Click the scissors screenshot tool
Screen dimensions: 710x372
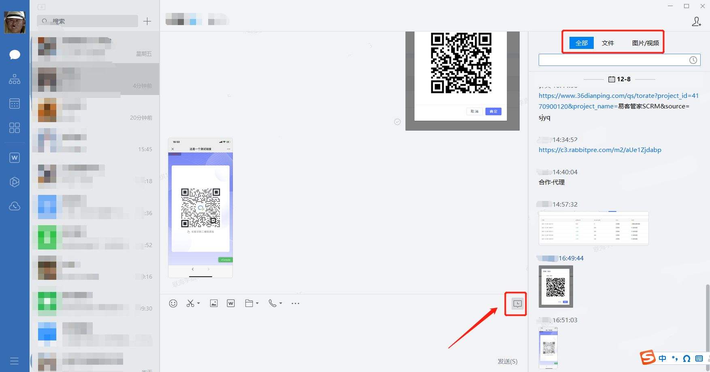[x=190, y=303]
